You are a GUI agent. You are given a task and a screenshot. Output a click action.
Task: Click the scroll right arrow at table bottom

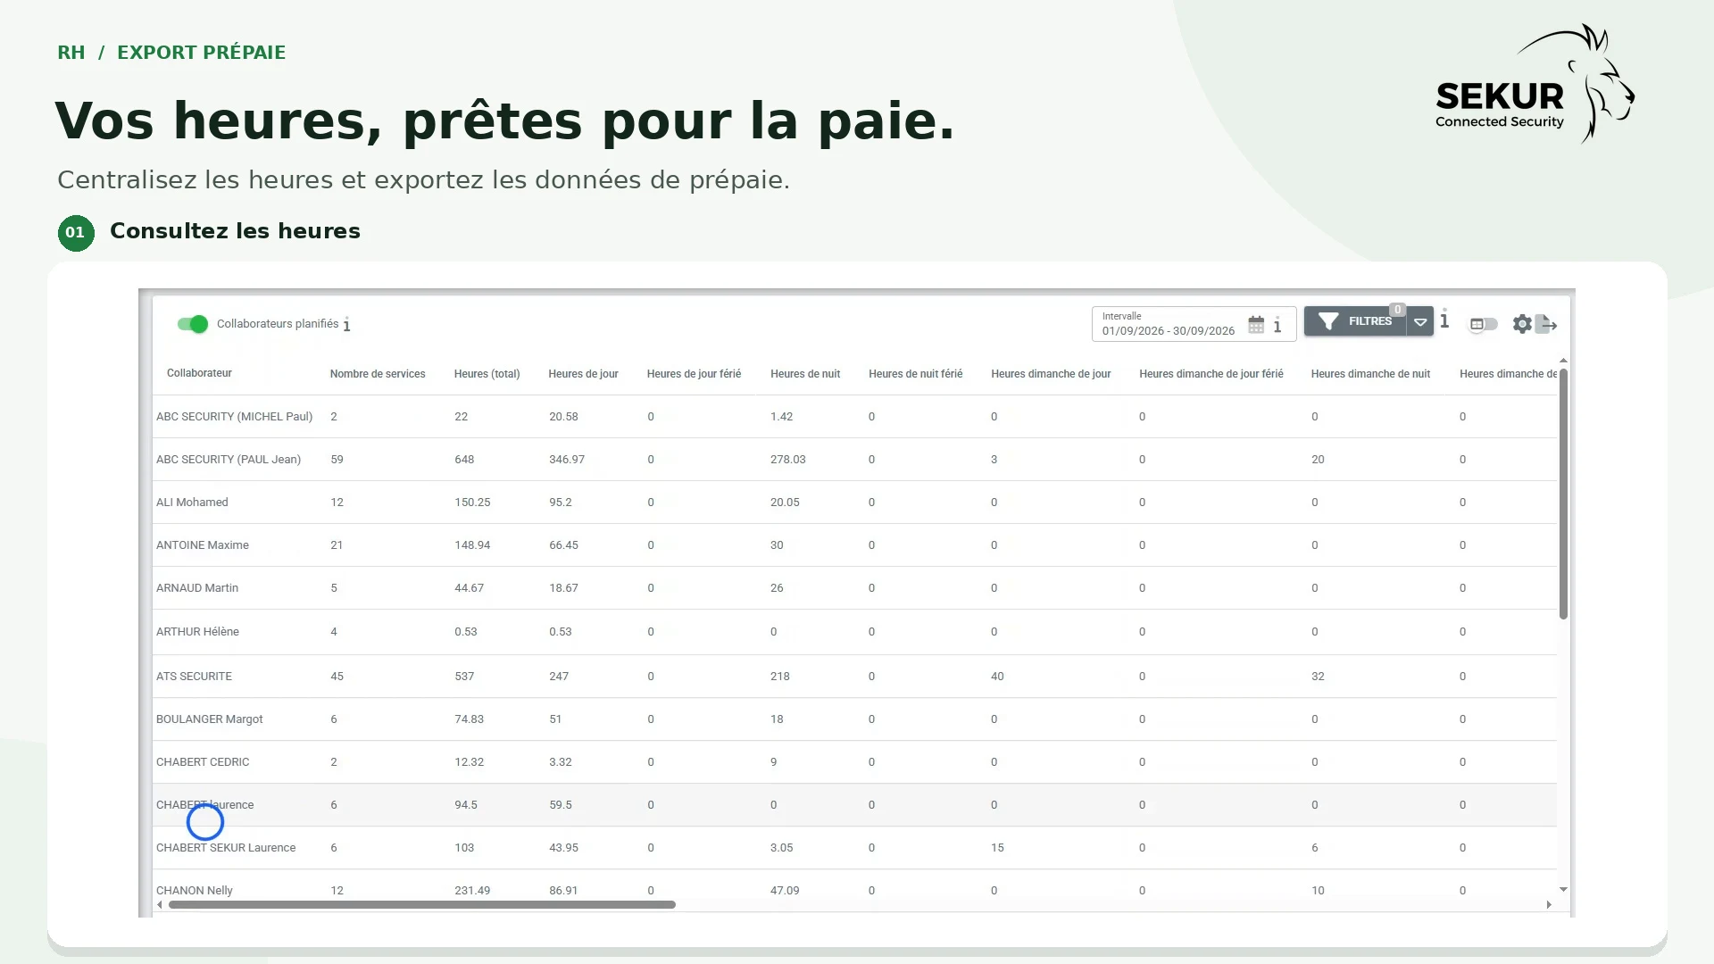[x=1549, y=905]
